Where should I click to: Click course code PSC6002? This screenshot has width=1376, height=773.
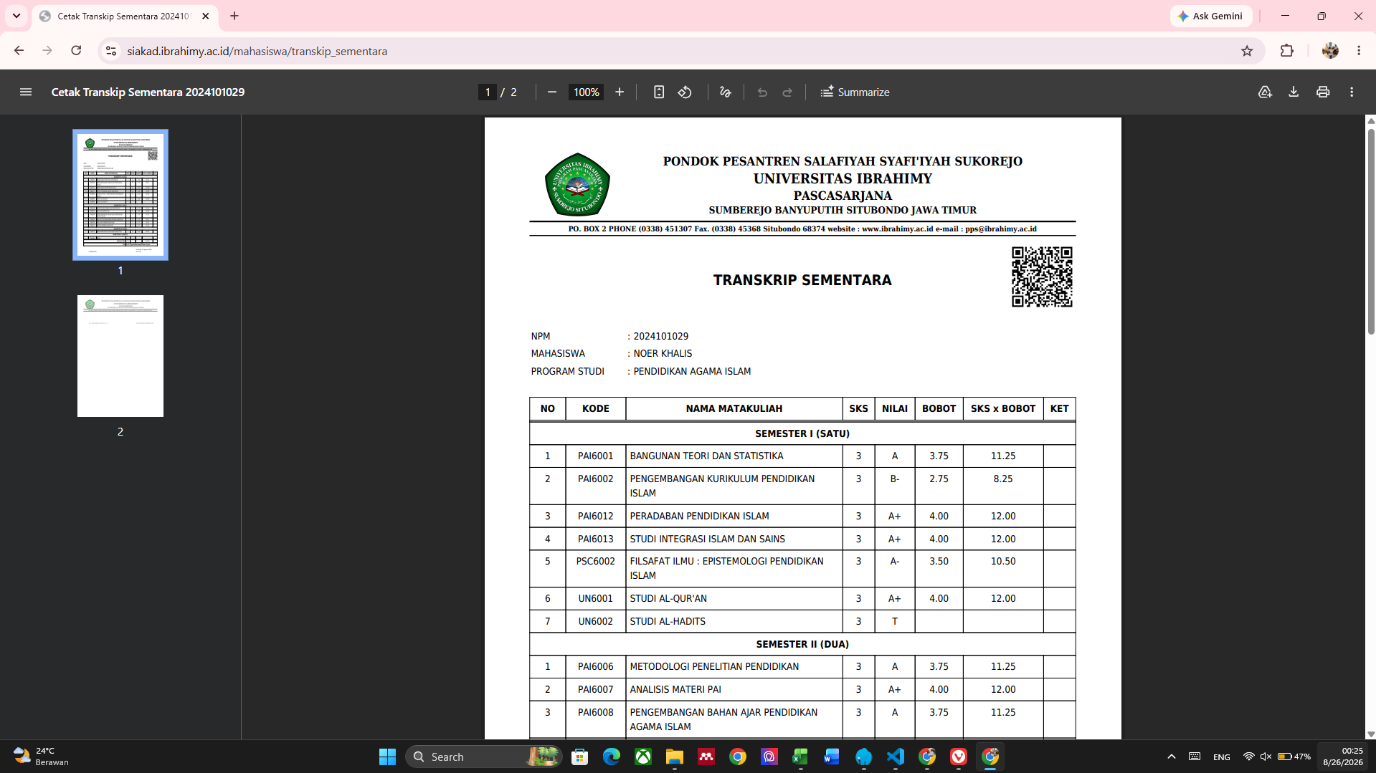[x=596, y=561]
